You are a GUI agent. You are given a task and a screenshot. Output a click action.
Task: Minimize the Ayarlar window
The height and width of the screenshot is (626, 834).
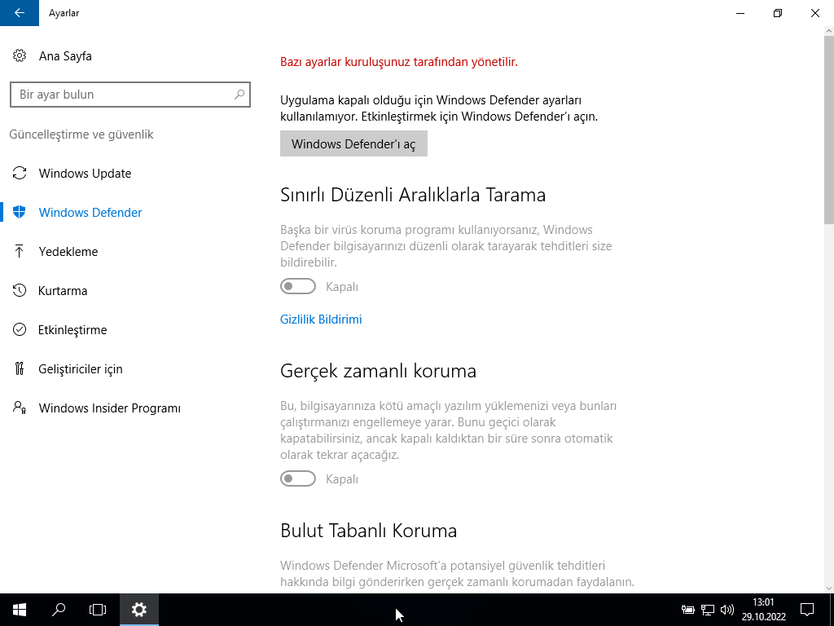[740, 13]
